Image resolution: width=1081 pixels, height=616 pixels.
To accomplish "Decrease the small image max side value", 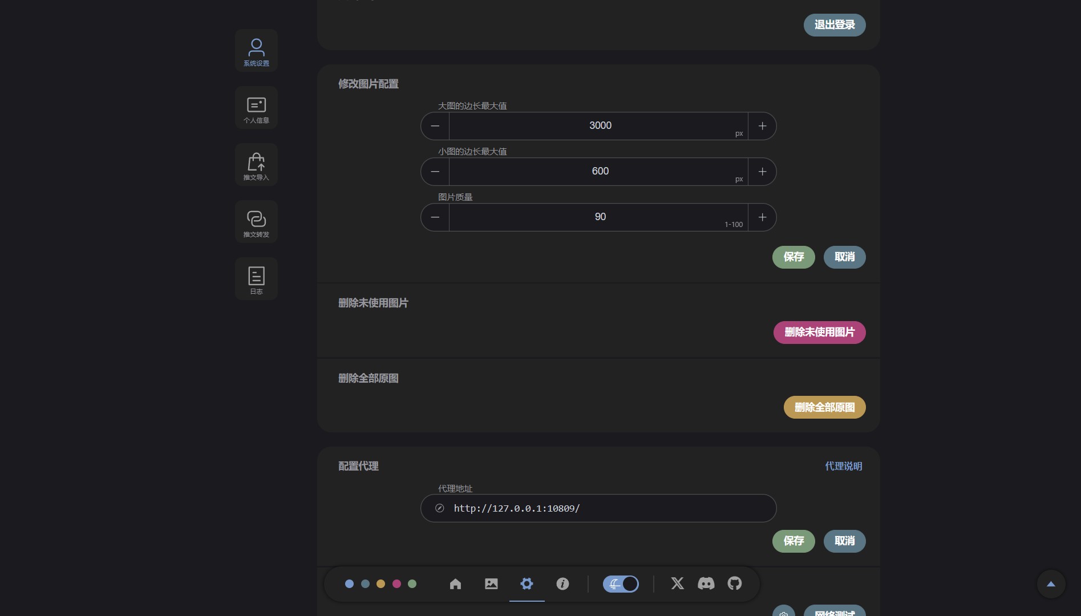I will [x=435, y=172].
